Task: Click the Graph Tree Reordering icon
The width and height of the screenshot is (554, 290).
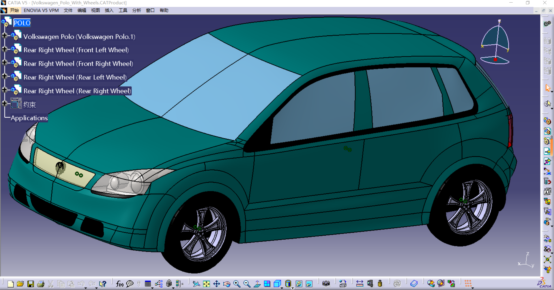Action: pos(547,181)
